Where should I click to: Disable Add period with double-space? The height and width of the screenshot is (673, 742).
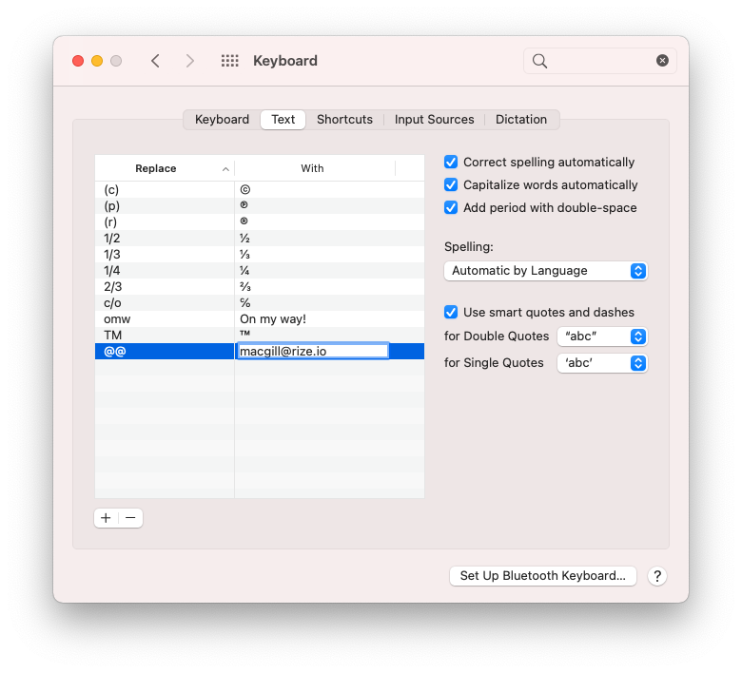tap(451, 207)
